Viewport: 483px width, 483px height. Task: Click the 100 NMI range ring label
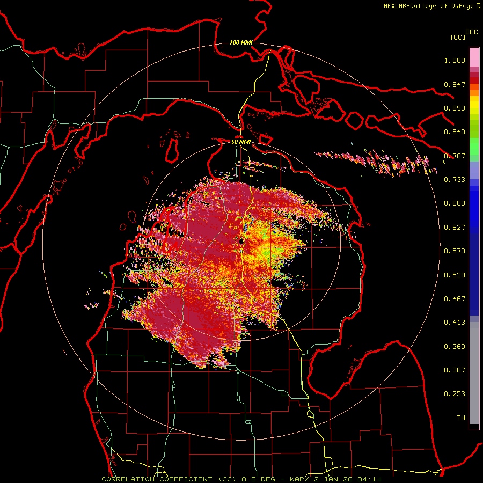tap(241, 42)
